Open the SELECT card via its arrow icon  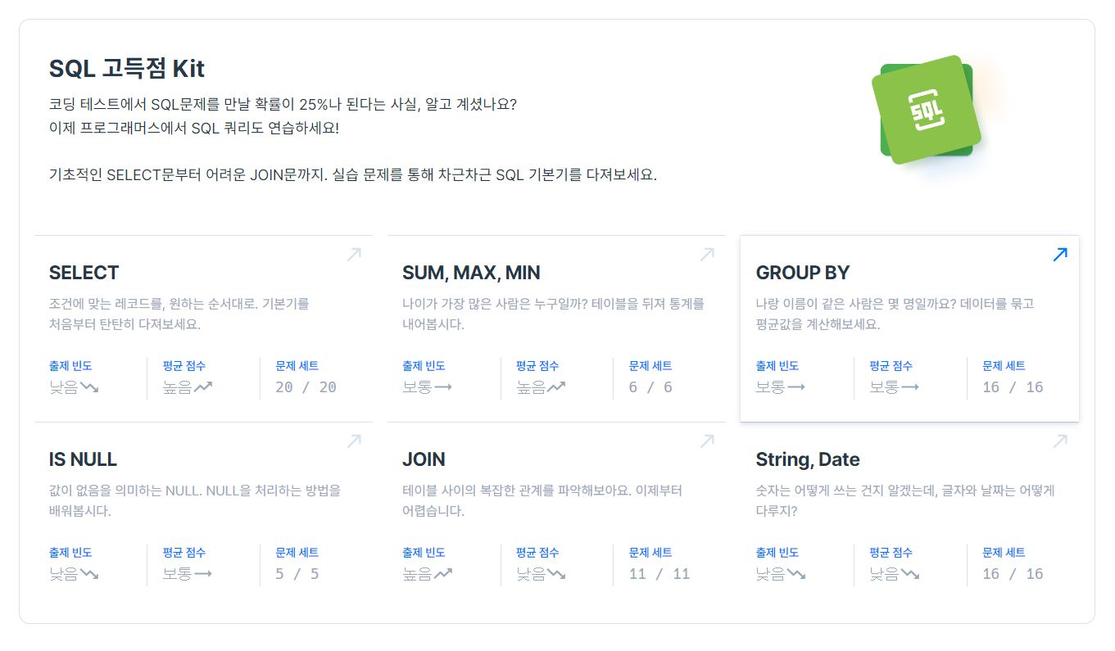[x=353, y=255]
